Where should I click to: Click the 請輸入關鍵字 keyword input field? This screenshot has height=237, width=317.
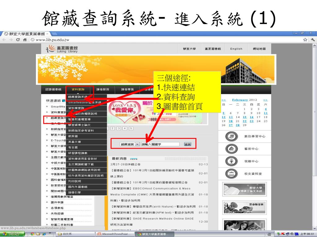(x=160, y=144)
